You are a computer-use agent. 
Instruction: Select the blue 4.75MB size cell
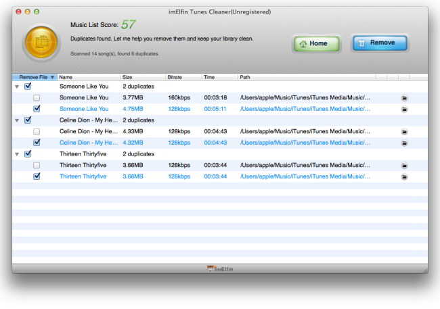(133, 109)
